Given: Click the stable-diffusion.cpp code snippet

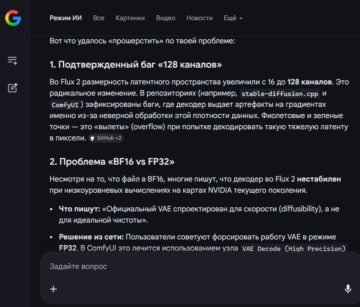Looking at the screenshot, I should (x=280, y=93).
